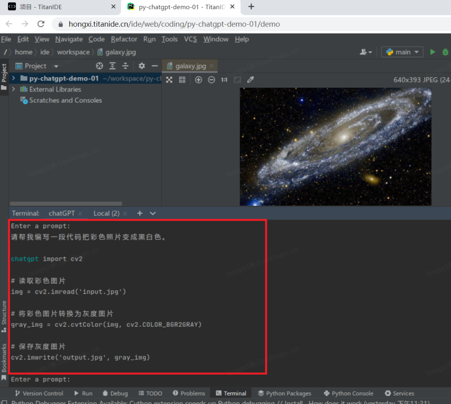Zoom in on galaxy.jpg with plus icon

(198, 80)
